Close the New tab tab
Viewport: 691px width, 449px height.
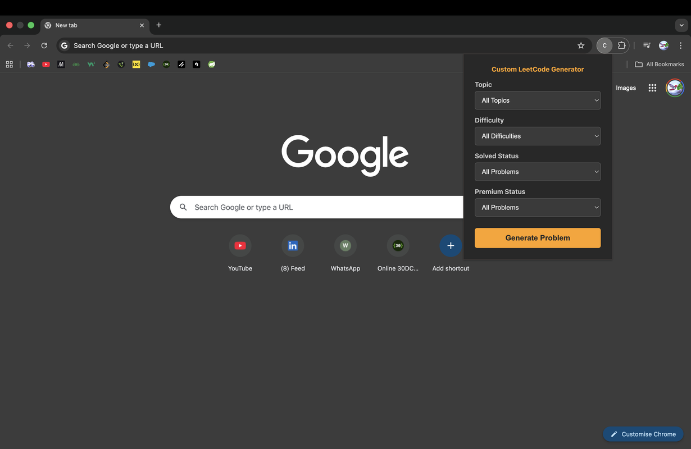(x=142, y=25)
